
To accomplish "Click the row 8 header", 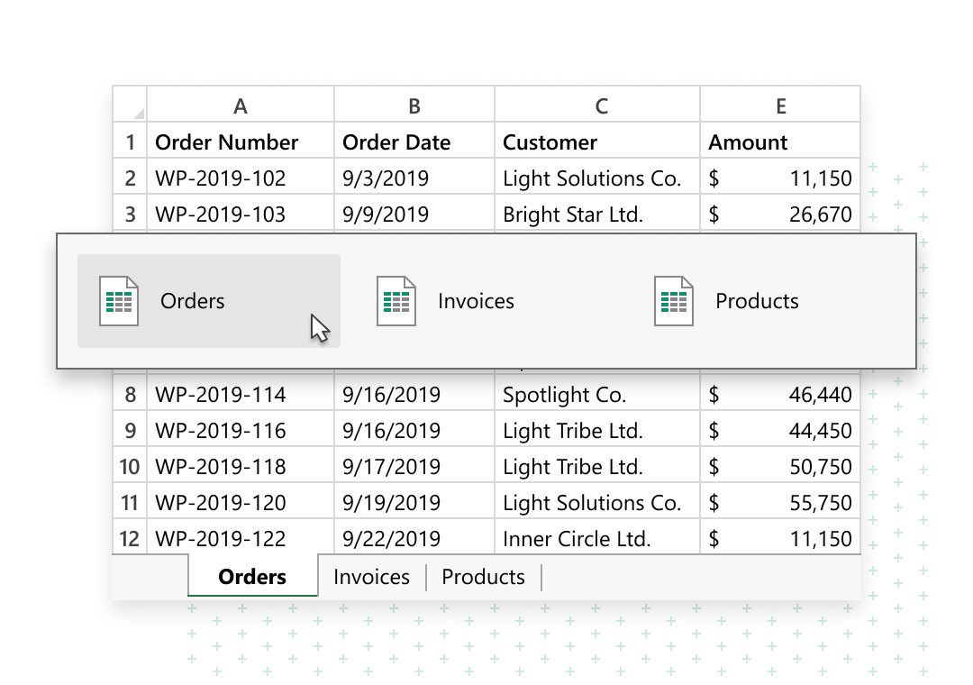I will click(129, 395).
